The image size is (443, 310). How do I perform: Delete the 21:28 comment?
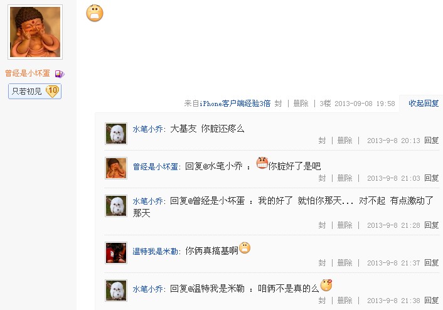[x=344, y=225]
